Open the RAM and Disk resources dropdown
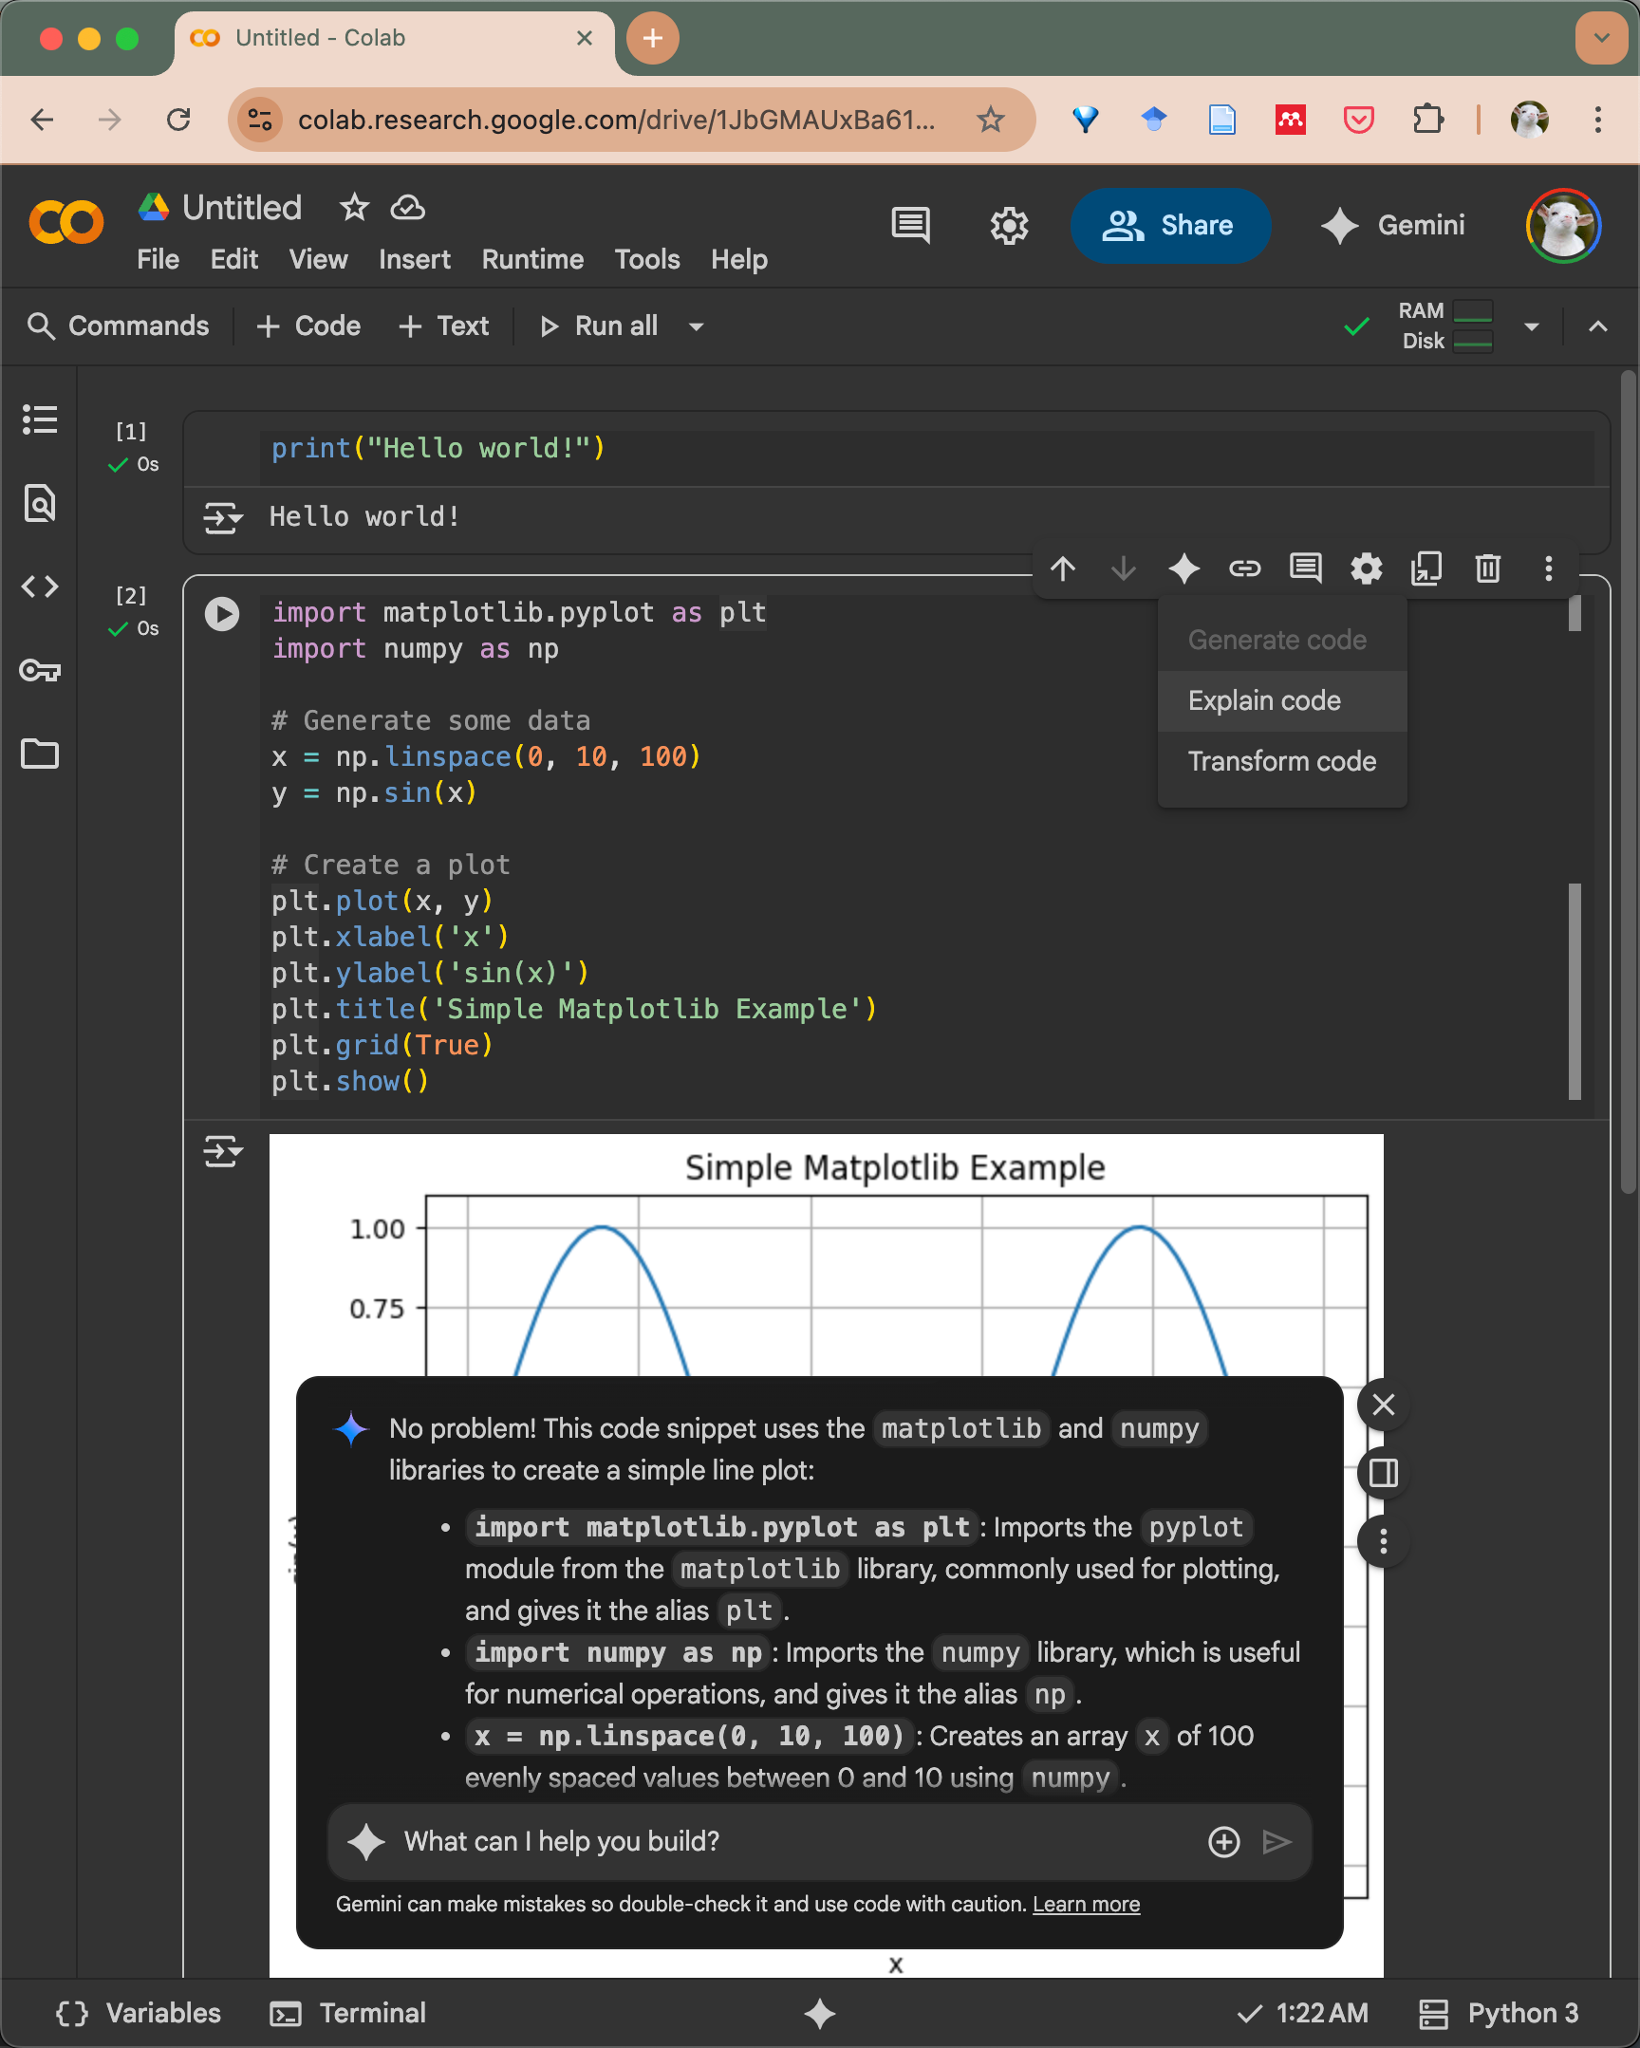 pyautogui.click(x=1531, y=326)
